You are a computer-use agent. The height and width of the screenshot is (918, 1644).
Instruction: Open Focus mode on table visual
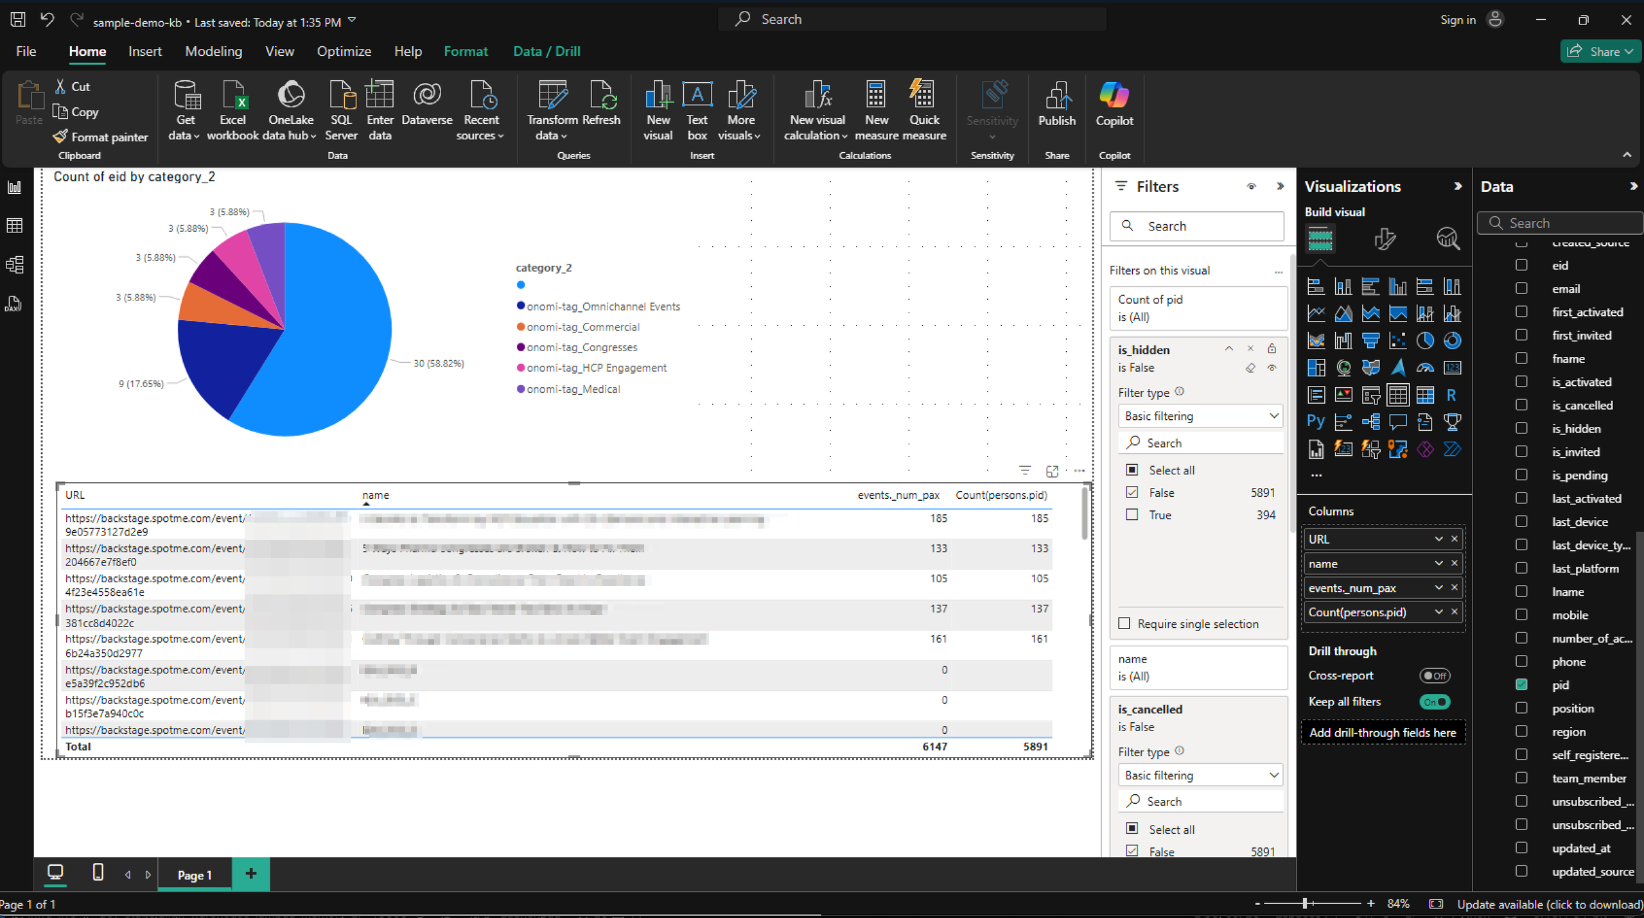tap(1052, 471)
